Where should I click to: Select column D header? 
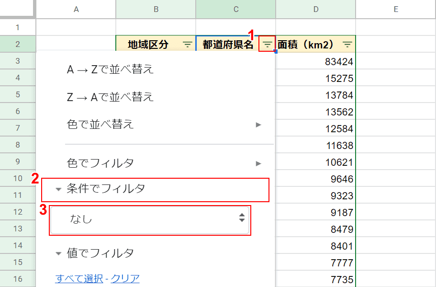[x=315, y=9]
